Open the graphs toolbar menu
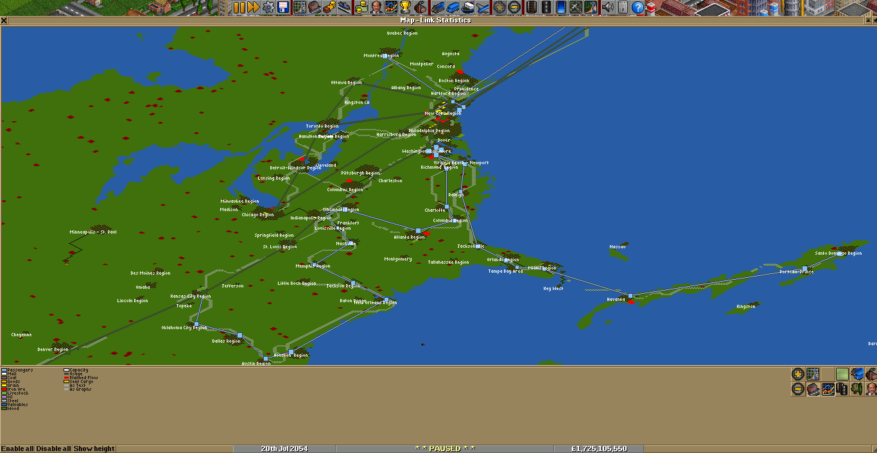Image resolution: width=877 pixels, height=453 pixels. 390,7
